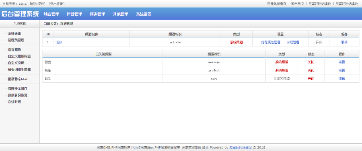Click the article channel identifier cell
Viewport: 362px width, 151px height.
[x=175, y=42]
